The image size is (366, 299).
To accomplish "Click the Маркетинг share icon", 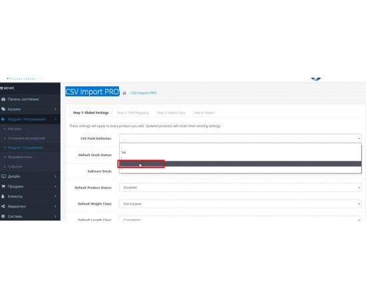I will pyautogui.click(x=3, y=207).
